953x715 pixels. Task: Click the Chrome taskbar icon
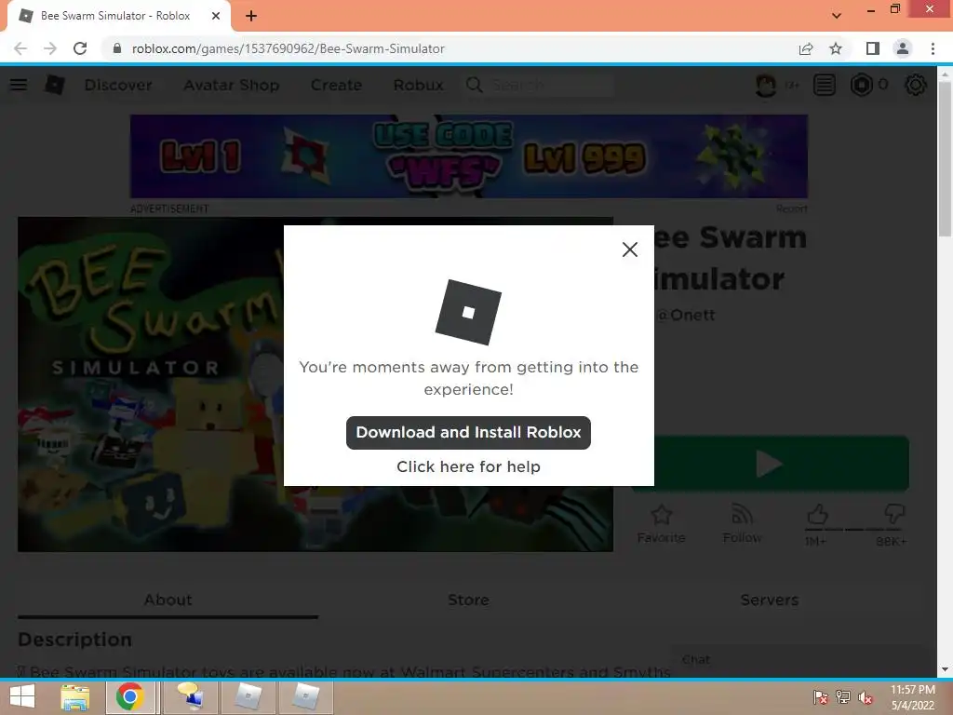(130, 696)
